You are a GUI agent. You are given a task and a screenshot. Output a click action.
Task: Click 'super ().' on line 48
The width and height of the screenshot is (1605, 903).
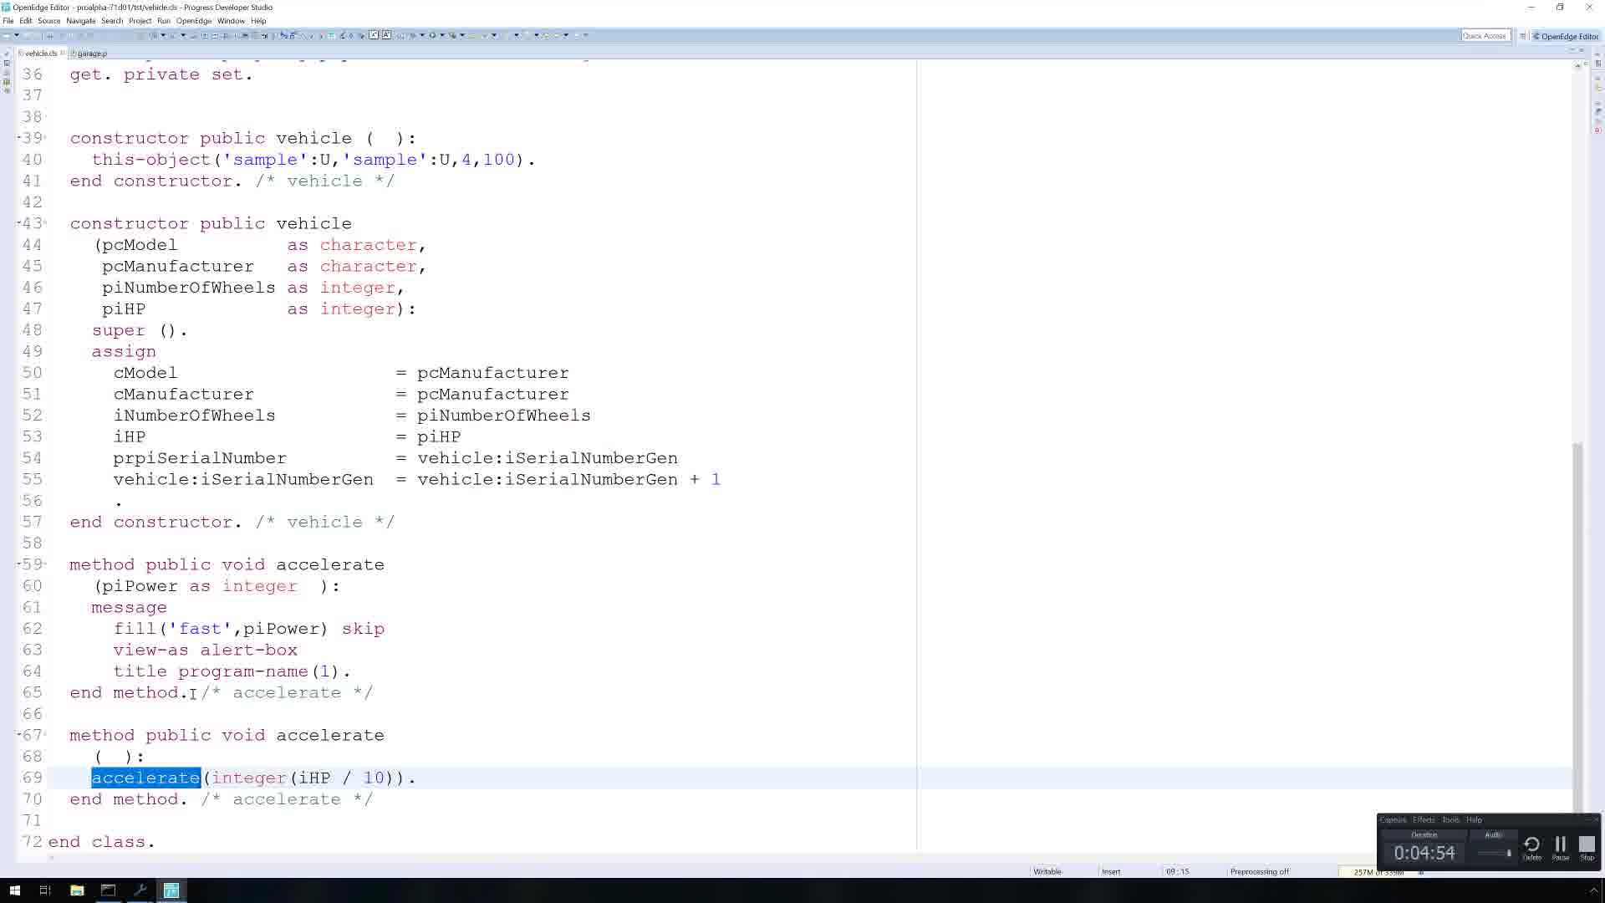[x=140, y=330]
